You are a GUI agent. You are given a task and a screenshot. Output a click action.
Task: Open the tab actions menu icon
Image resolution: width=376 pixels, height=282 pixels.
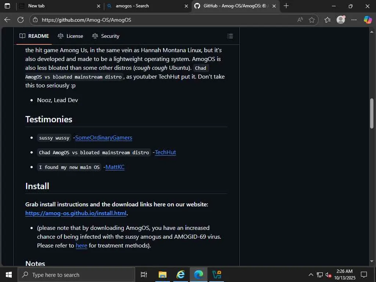(x=7, y=6)
